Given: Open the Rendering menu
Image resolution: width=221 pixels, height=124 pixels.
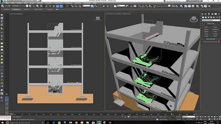Looking at the screenshot, I should tap(69, 3).
